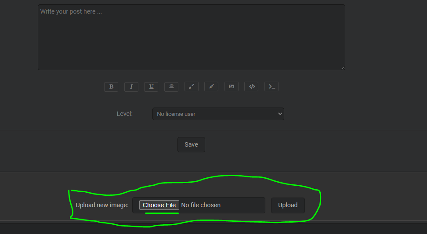Click Choose File button
Viewport: 427px width, 234px height.
pos(159,205)
